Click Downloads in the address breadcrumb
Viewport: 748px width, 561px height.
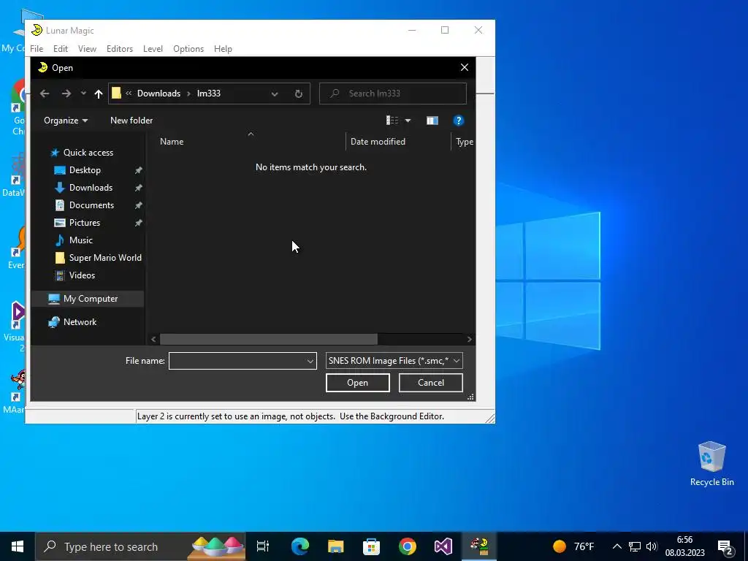(x=159, y=93)
